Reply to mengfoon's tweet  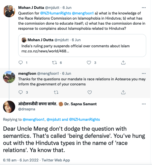point(21,92)
